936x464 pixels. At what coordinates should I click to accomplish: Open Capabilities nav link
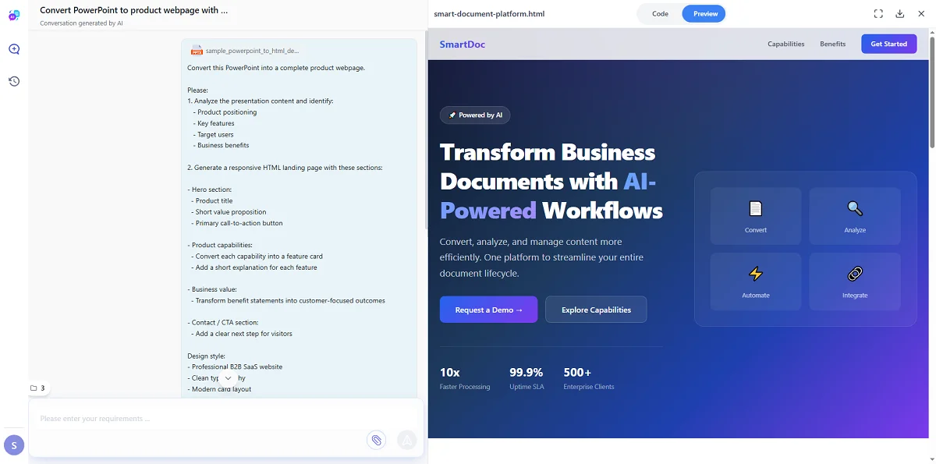tap(785, 44)
